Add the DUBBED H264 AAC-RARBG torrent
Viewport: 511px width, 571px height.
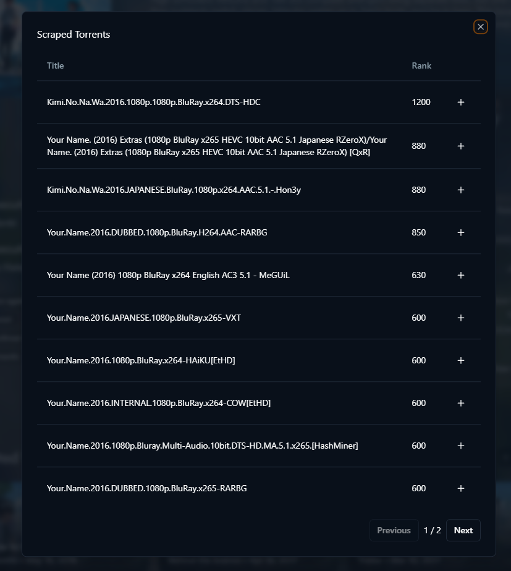pos(460,232)
